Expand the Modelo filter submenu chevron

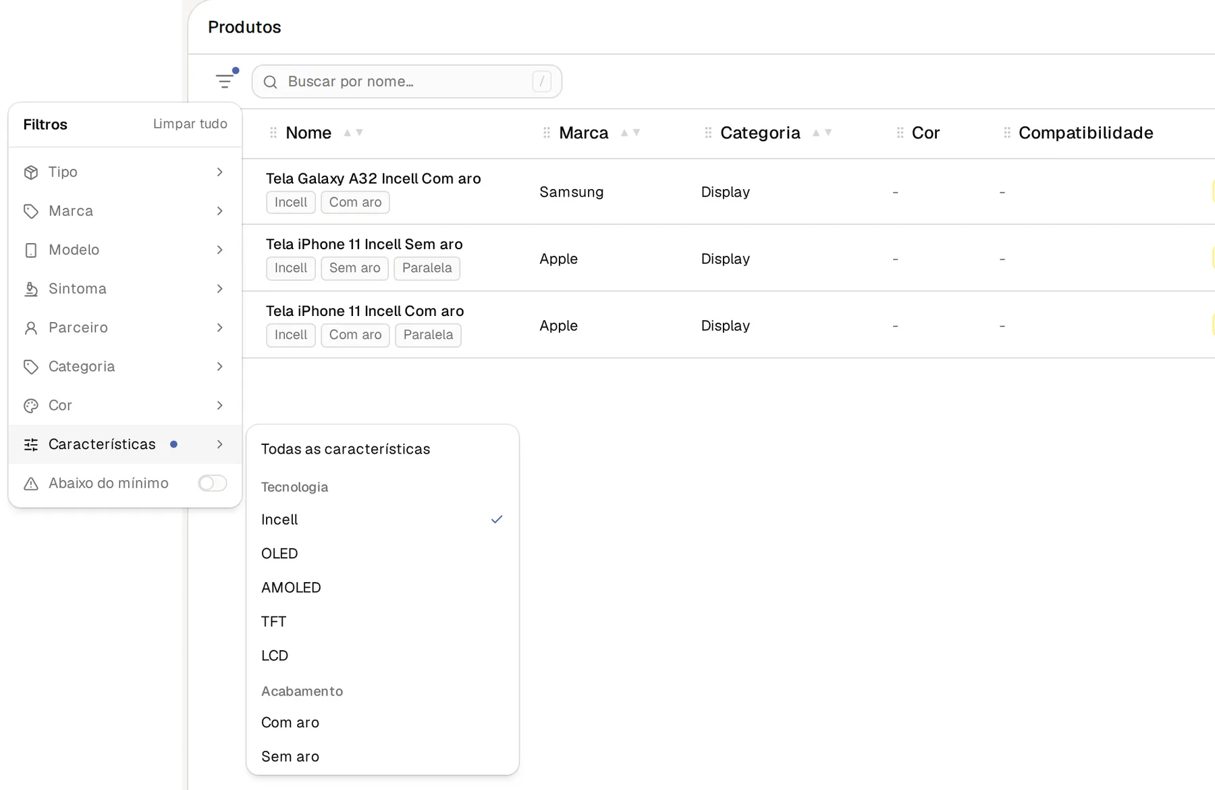click(219, 250)
